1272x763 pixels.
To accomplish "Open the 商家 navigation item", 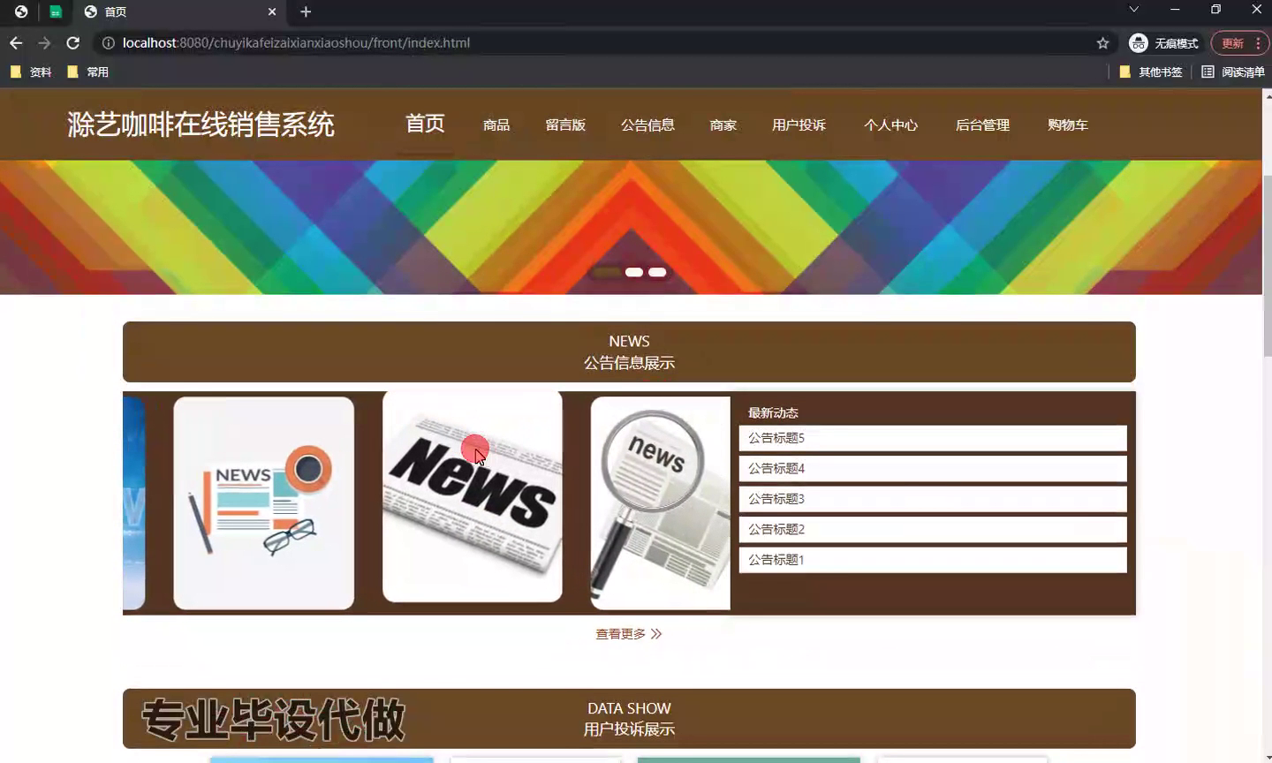I will coord(723,125).
